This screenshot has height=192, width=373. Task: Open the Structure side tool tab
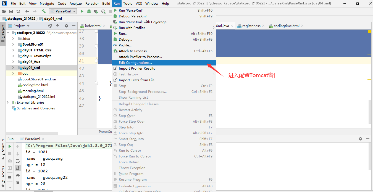tap(3, 149)
